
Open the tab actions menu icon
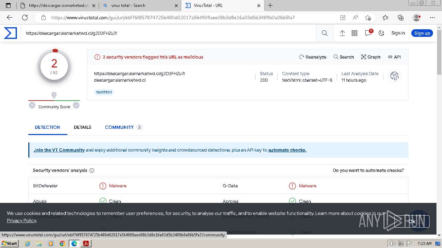point(8,6)
